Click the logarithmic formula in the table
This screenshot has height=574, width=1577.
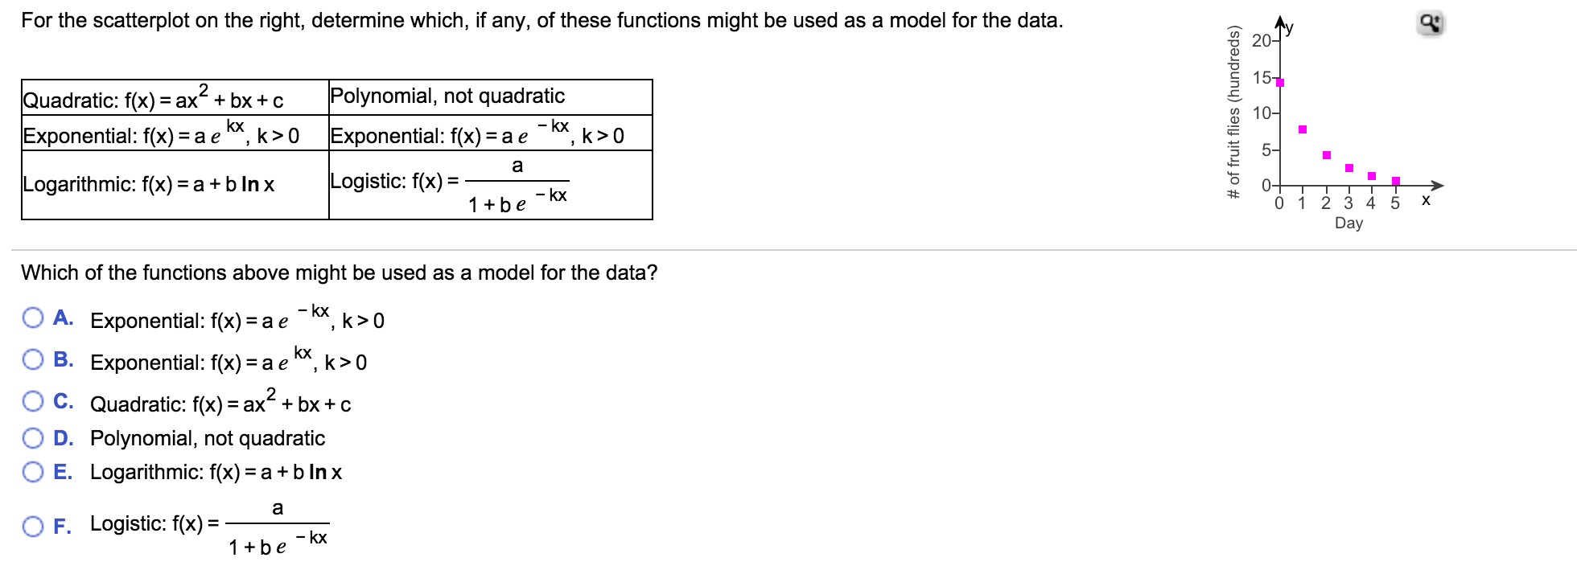[149, 184]
